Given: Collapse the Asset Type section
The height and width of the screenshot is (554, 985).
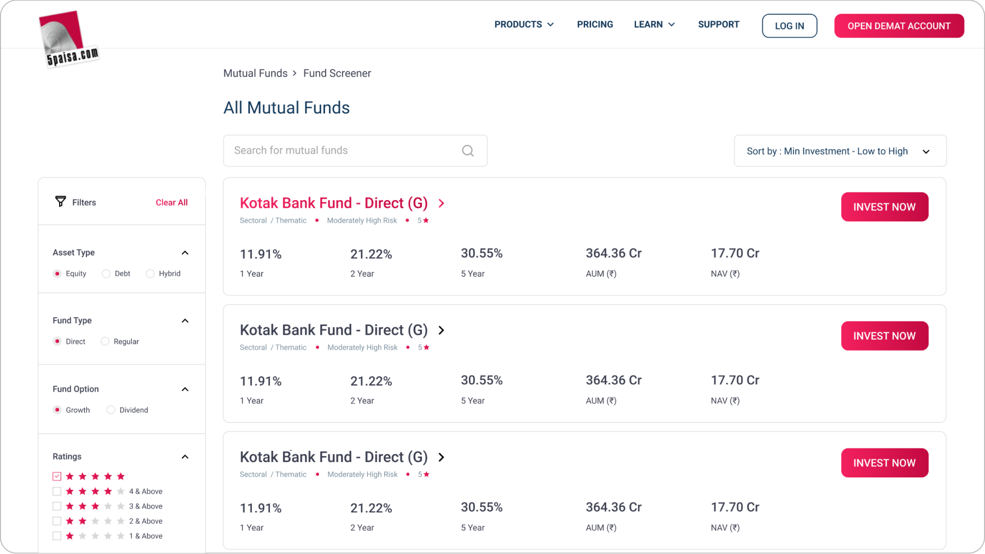Looking at the screenshot, I should 185,253.
